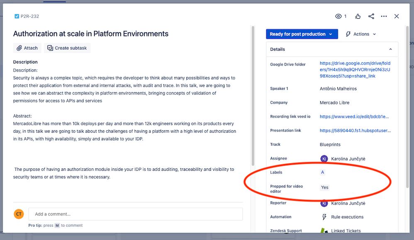
Task: Click the P2R-232 task type icon
Action: (x=17, y=16)
